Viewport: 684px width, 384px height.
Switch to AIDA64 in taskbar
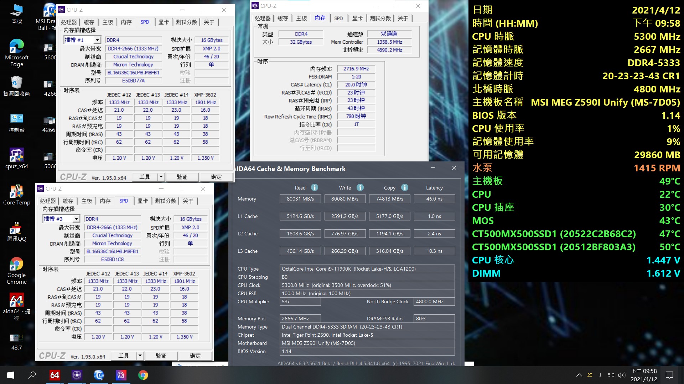(x=55, y=375)
